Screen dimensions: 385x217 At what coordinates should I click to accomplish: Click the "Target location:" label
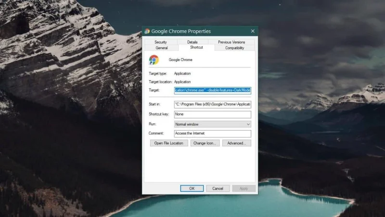pos(161,82)
